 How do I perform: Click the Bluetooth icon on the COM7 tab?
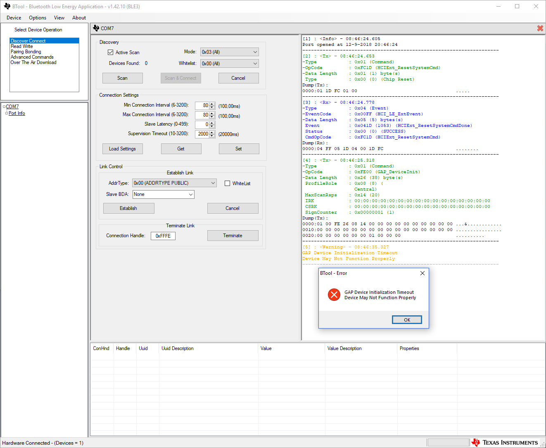coord(96,28)
